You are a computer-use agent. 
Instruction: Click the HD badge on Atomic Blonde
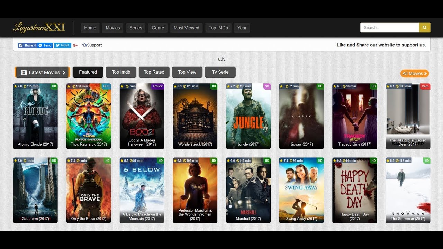pyautogui.click(x=54, y=86)
